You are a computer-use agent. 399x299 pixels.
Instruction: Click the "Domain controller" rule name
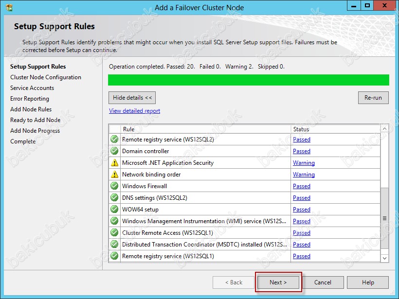click(145, 151)
